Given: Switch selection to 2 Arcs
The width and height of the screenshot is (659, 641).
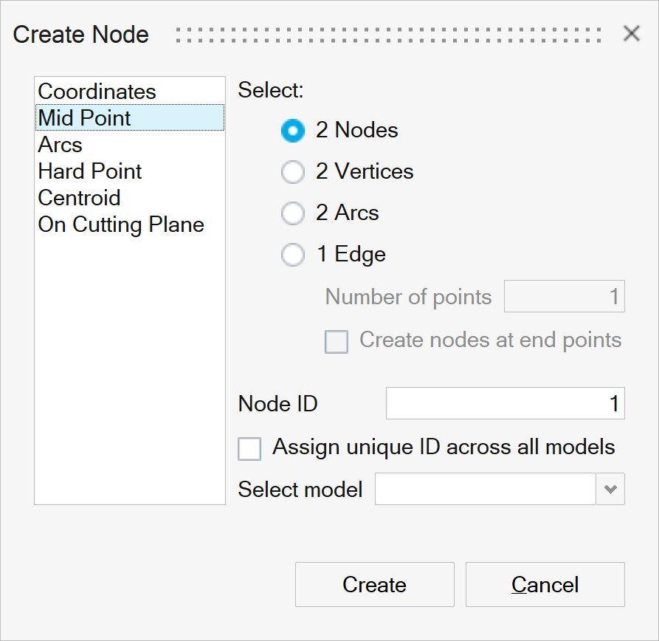Looking at the screenshot, I should [293, 213].
